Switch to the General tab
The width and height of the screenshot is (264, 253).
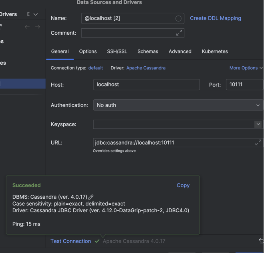click(60, 51)
